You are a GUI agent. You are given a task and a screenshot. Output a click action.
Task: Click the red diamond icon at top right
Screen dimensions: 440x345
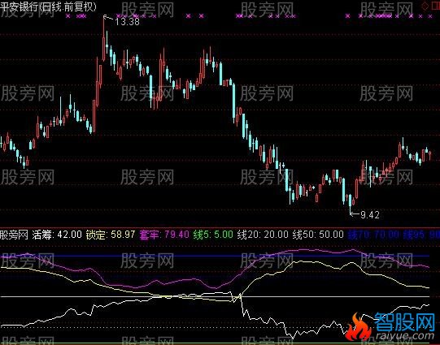click(x=425, y=6)
